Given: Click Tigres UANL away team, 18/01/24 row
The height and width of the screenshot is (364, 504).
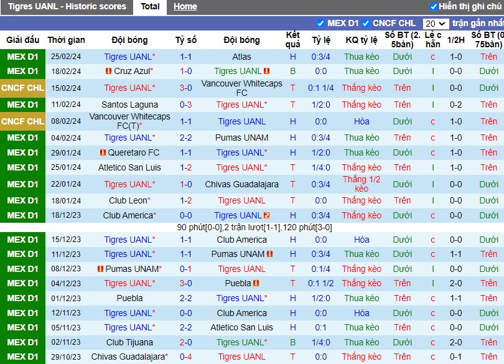Looking at the screenshot, I should pos(241,200).
